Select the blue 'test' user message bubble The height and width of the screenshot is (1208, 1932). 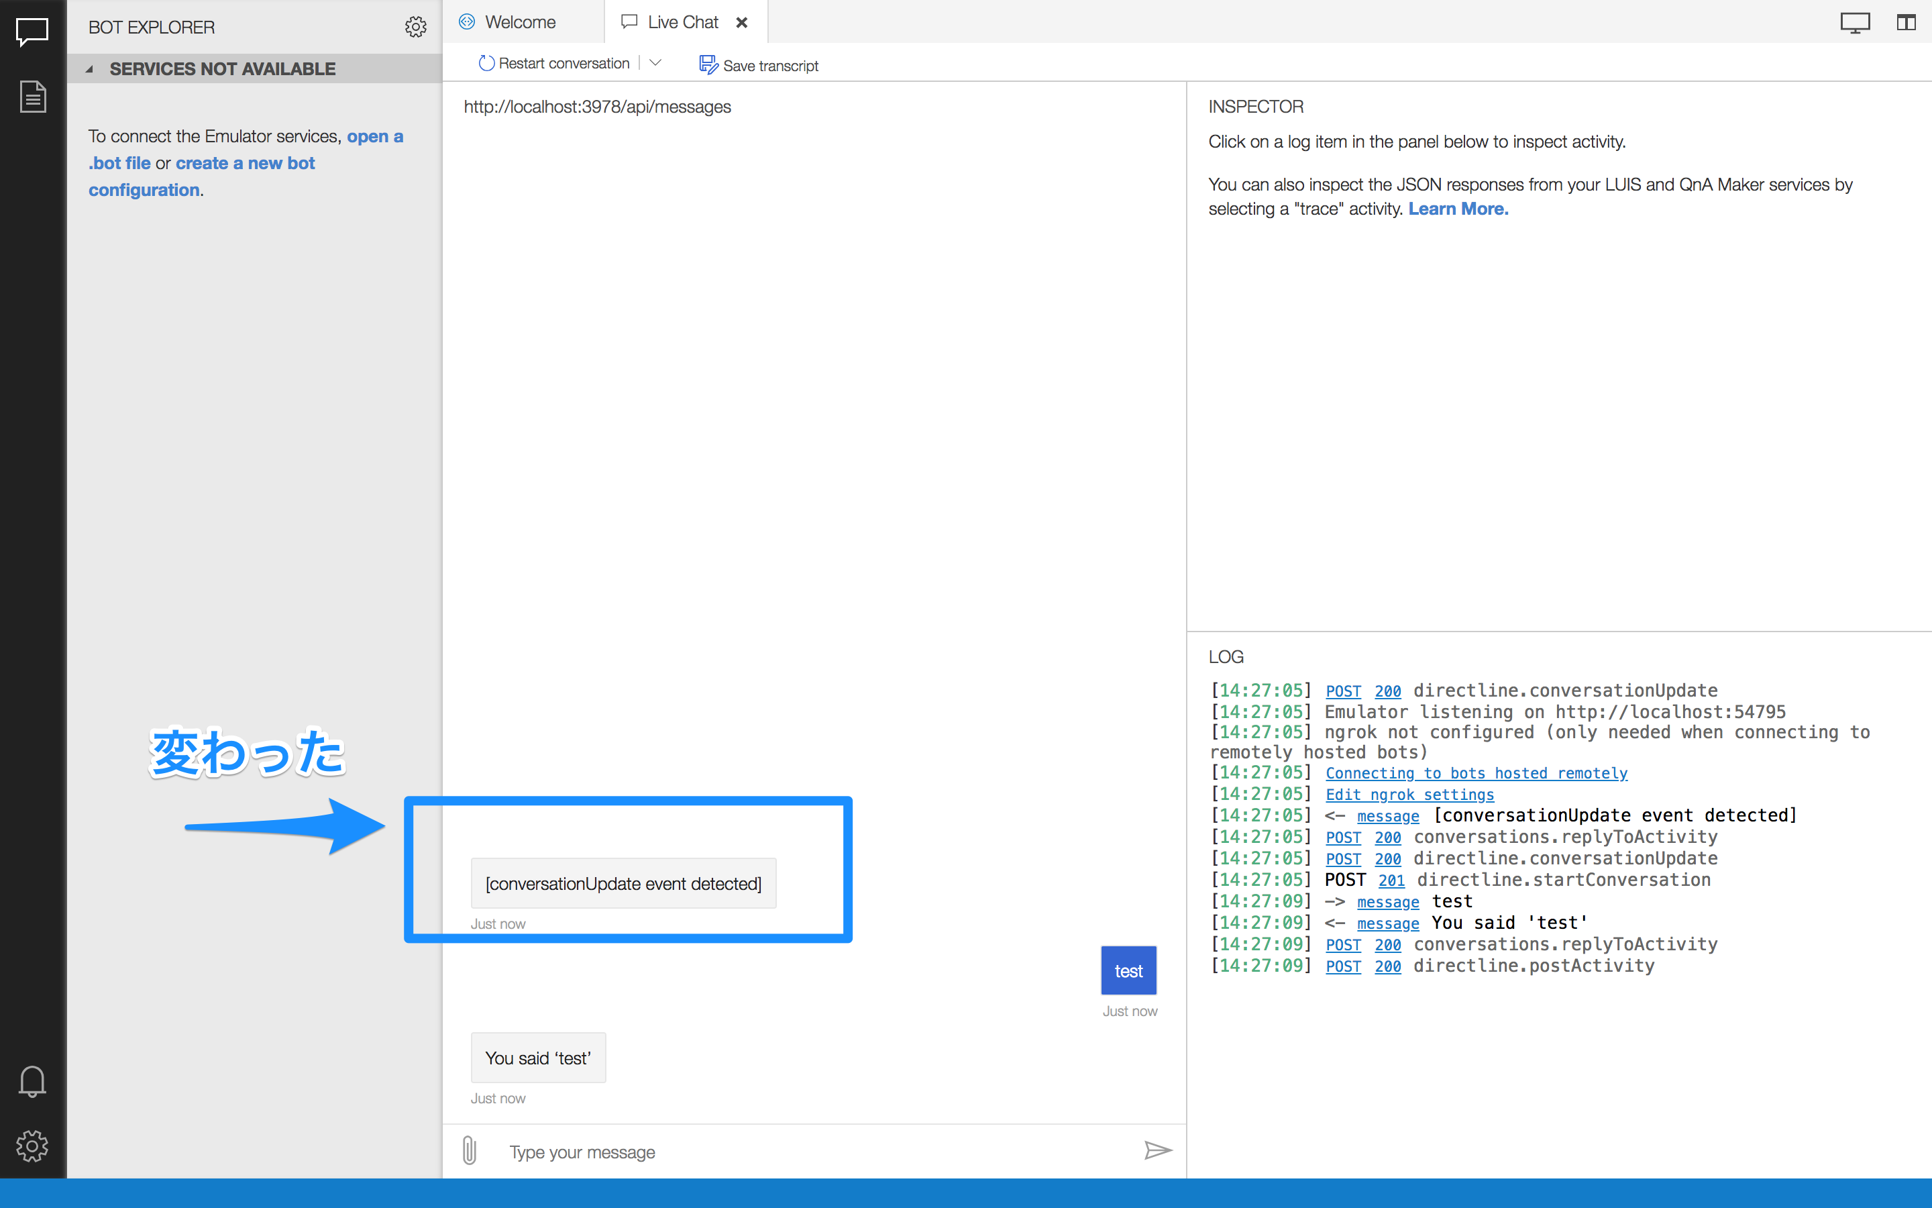tap(1128, 970)
